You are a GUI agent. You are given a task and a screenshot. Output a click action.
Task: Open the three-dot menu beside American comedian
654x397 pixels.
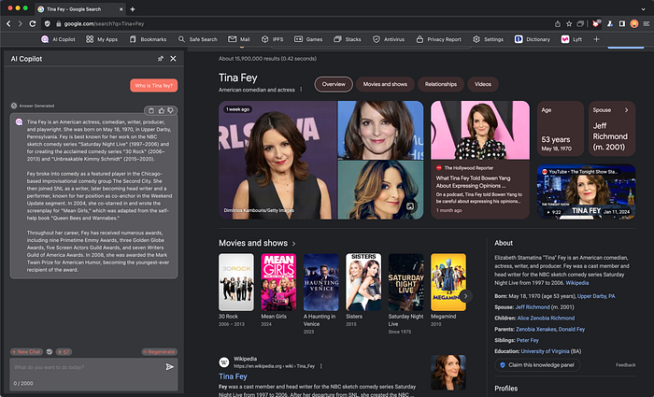(x=301, y=90)
